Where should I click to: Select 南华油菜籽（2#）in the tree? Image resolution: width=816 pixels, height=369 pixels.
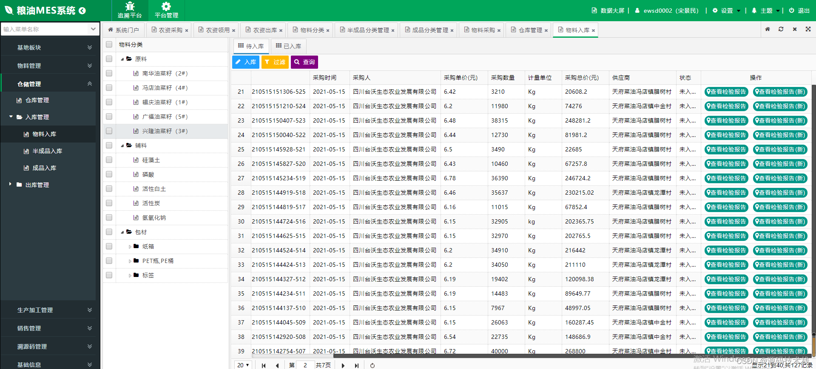click(x=165, y=73)
